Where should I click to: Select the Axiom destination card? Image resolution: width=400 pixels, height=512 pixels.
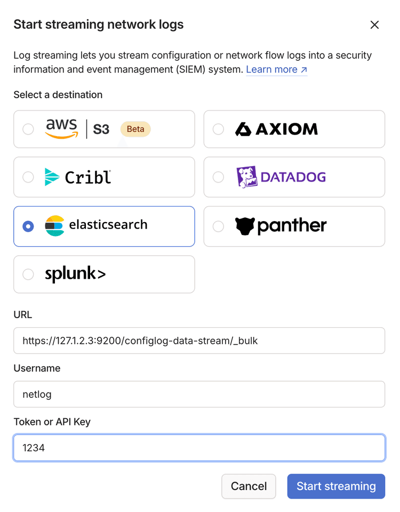coord(218,129)
